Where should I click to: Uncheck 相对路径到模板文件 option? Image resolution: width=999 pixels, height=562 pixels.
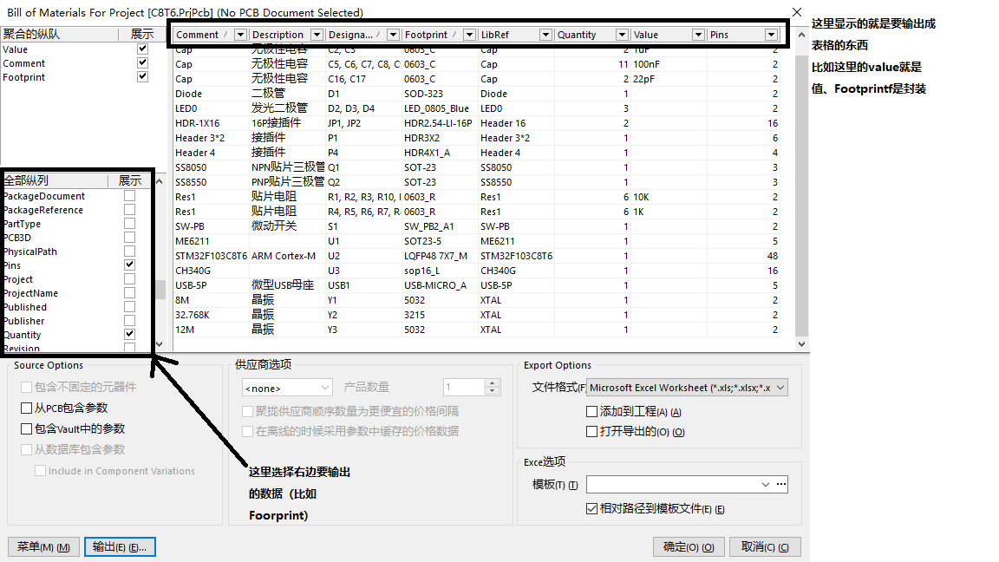[x=592, y=508]
